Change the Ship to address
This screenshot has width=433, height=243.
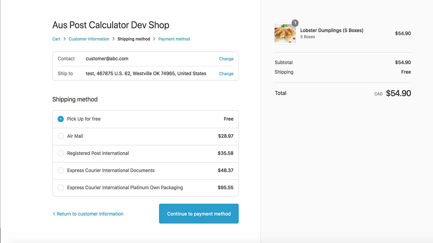226,74
